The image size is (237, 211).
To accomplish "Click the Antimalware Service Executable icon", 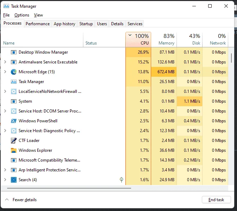I will (x=14, y=62).
